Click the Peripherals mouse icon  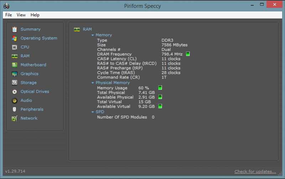coord(15,109)
